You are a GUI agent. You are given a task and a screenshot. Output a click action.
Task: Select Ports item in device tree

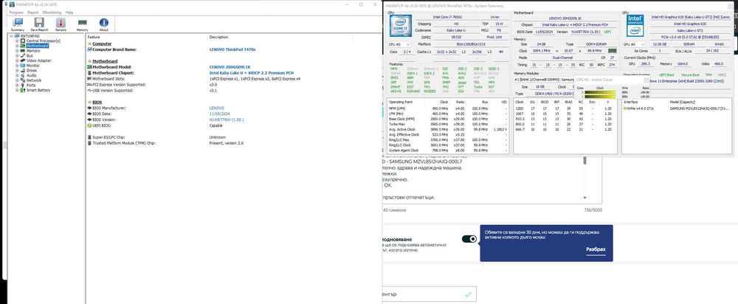[31, 85]
